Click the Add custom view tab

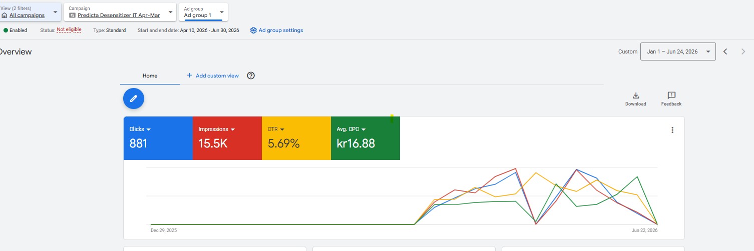click(213, 75)
